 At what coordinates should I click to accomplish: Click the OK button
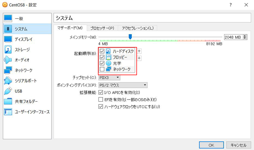click(x=212, y=145)
